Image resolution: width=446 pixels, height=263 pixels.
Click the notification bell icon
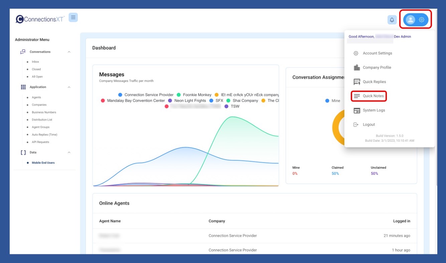point(392,20)
